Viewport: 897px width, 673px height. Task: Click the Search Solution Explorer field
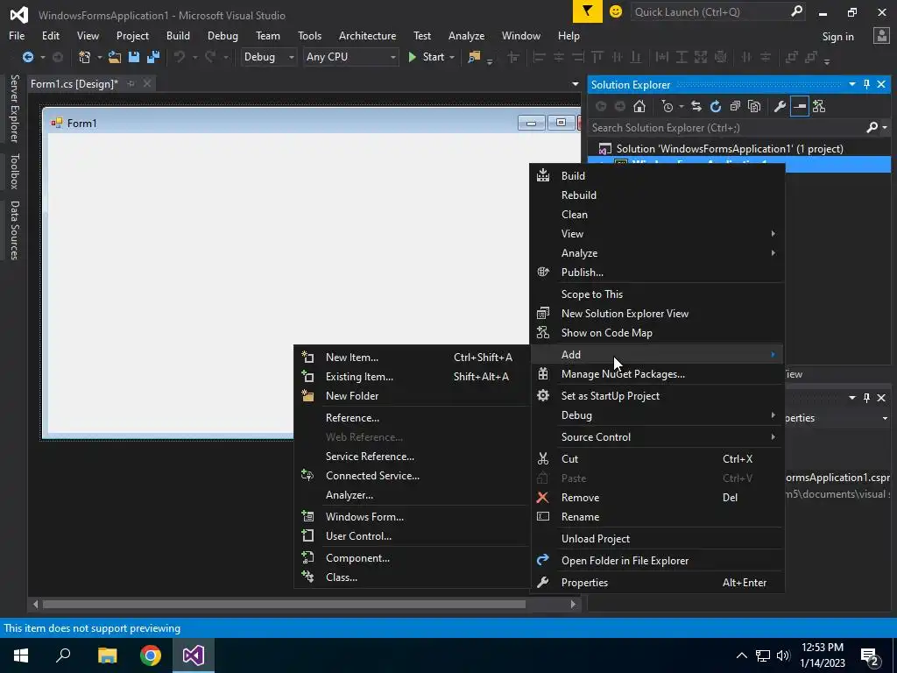tap(726, 128)
